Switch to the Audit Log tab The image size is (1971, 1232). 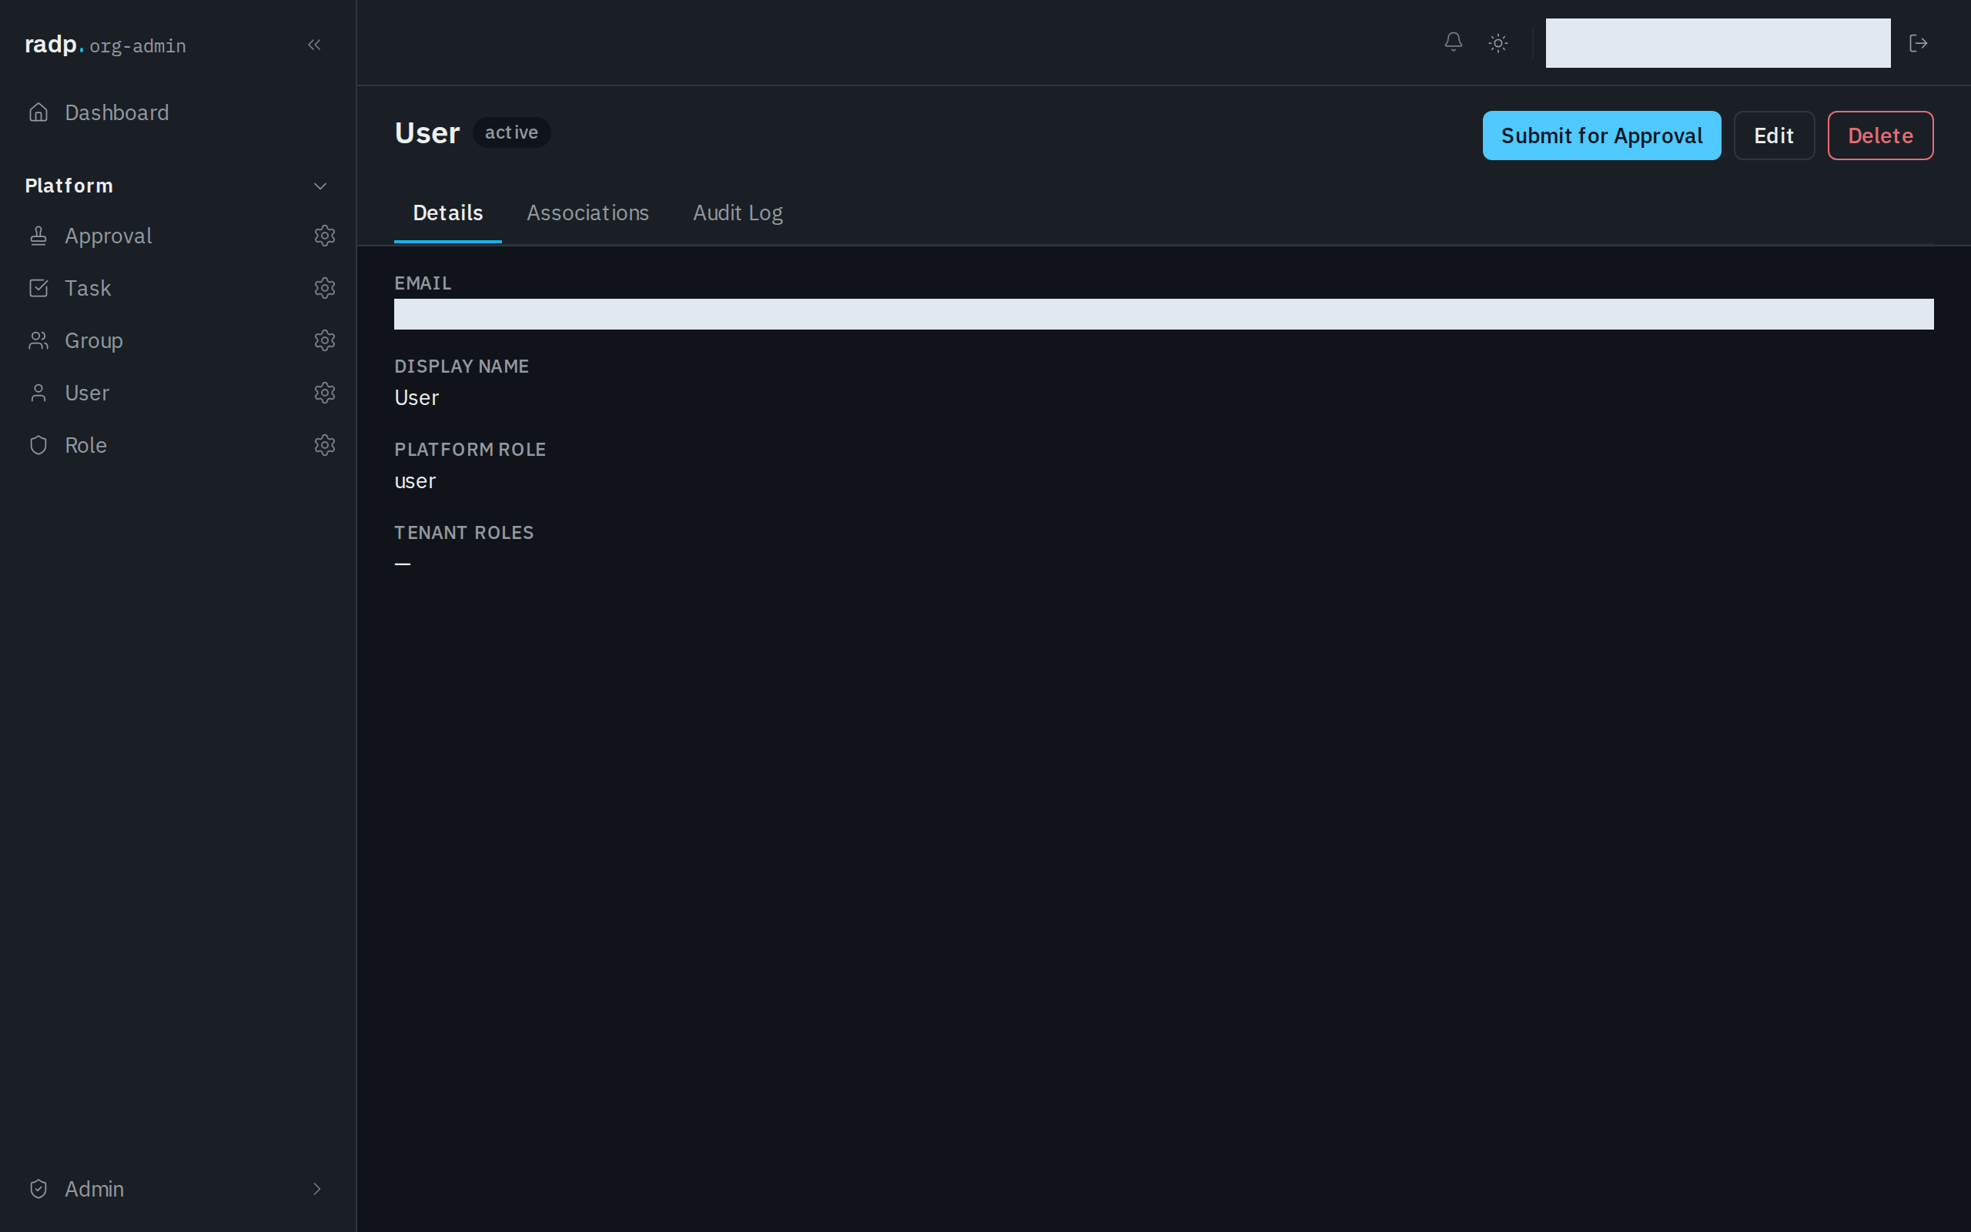tap(738, 213)
